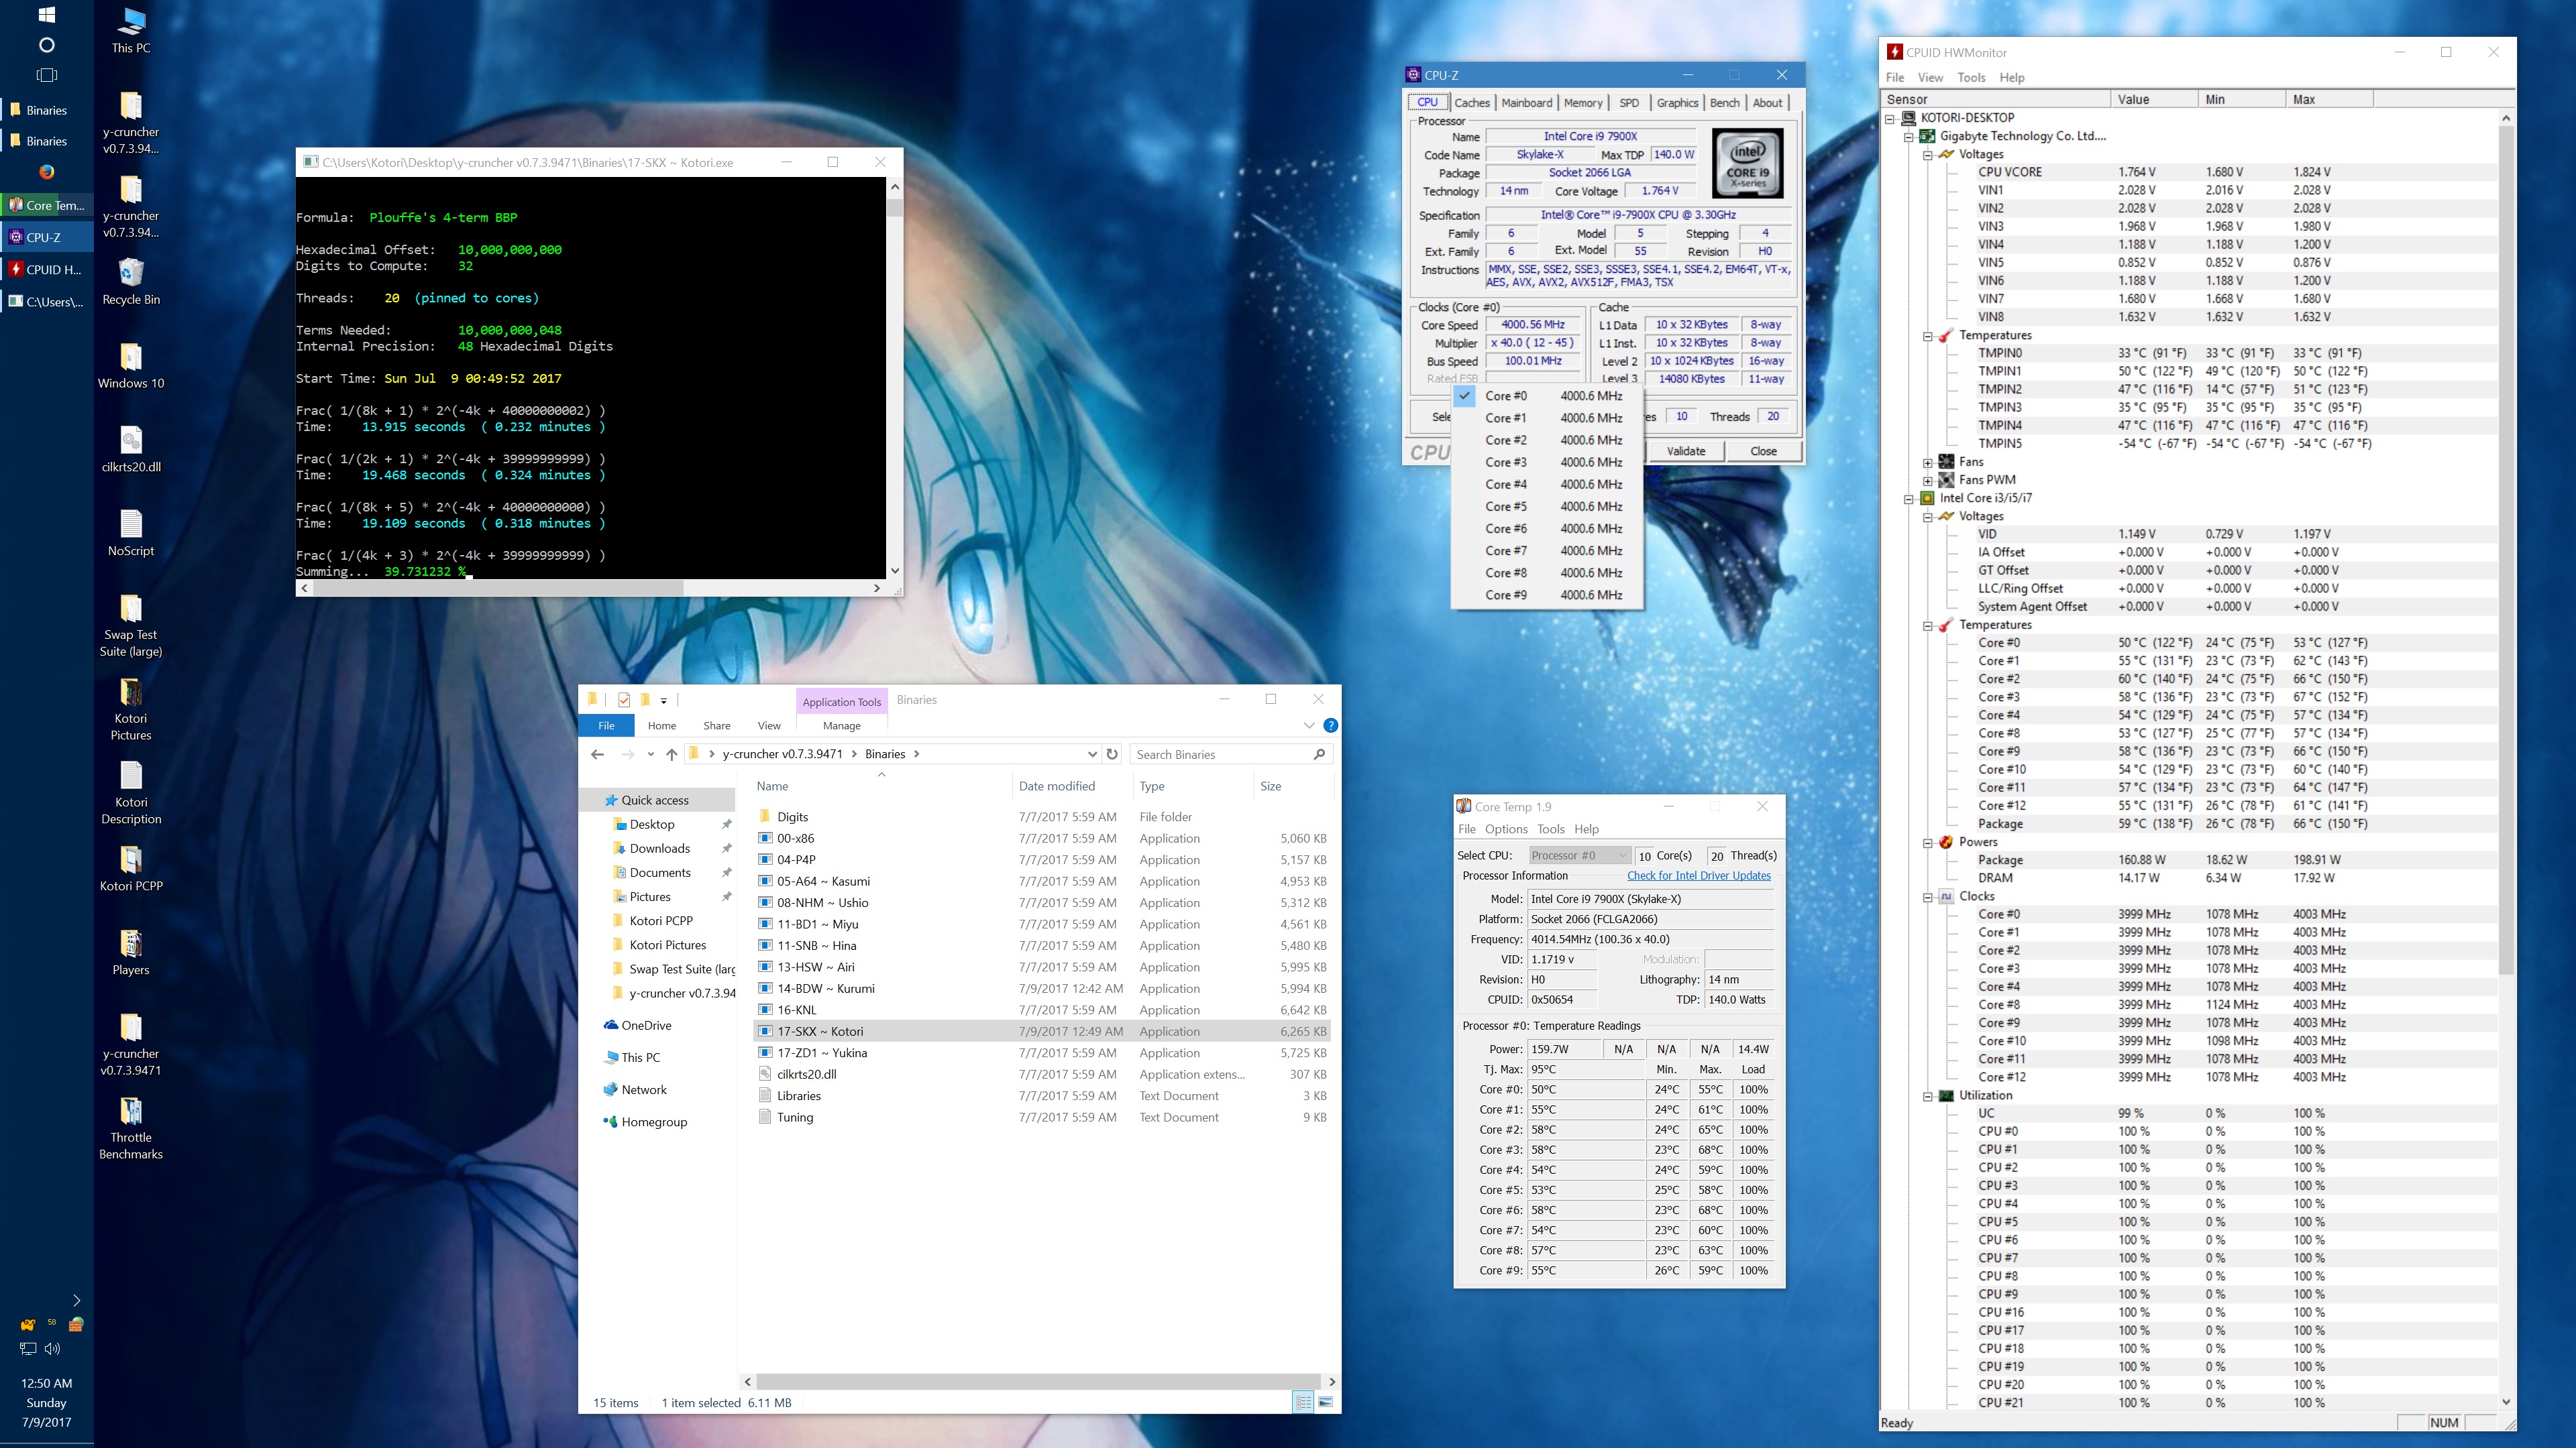This screenshot has height=1448, width=2576.
Task: Click the Windows Start button
Action: pos(46,15)
